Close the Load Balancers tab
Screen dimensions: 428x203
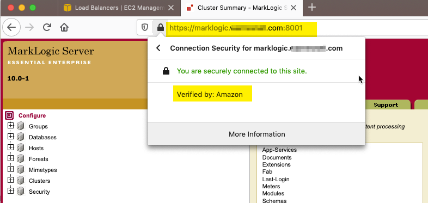(171, 8)
